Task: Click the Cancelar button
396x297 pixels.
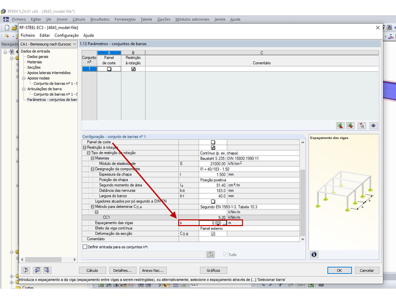Action: (x=367, y=270)
